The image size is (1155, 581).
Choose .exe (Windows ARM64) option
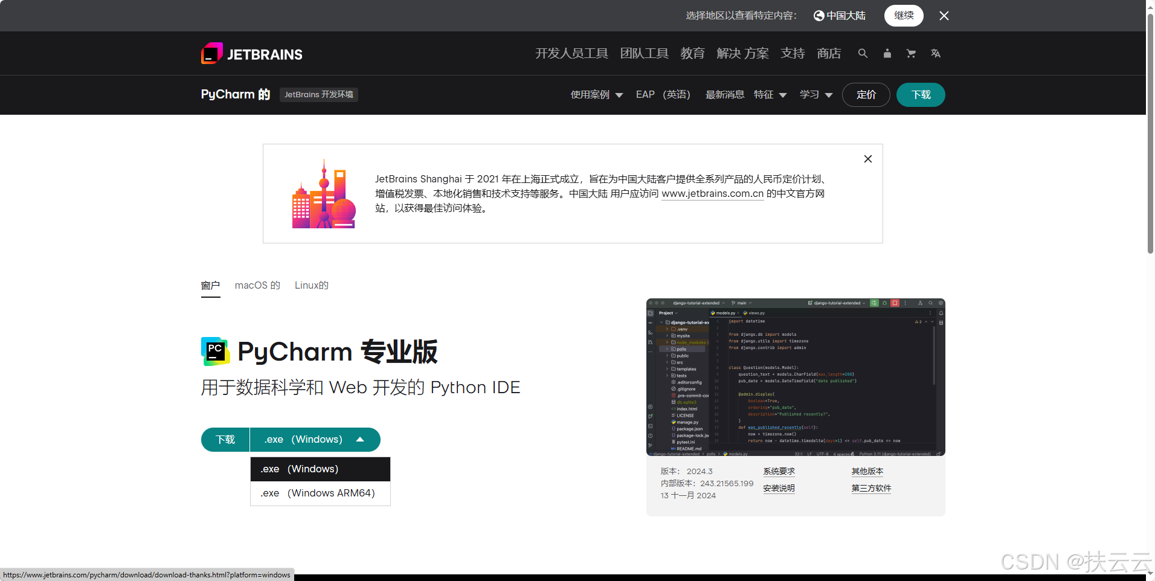point(320,493)
